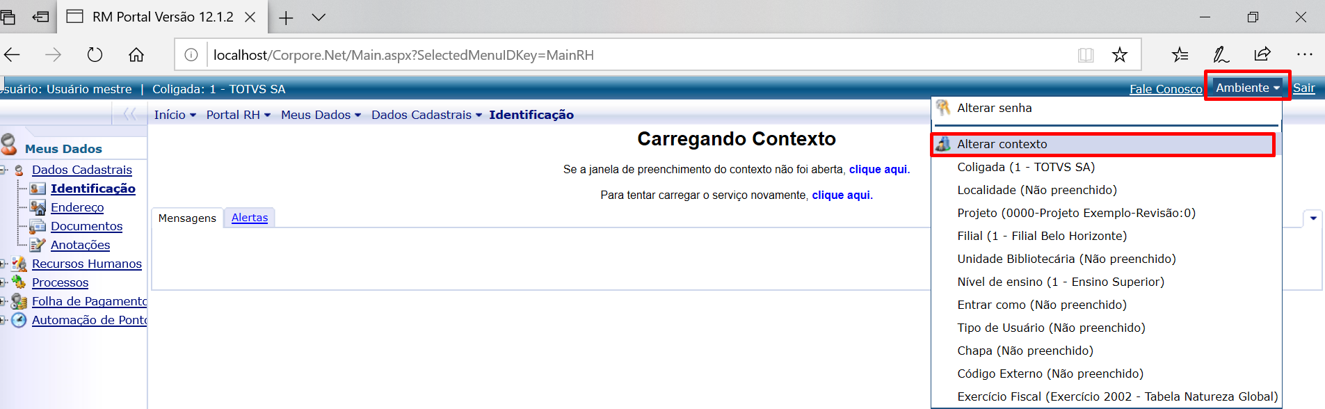The height and width of the screenshot is (409, 1325).
Task: Select Alterar senha menu entry
Action: tap(1106, 108)
